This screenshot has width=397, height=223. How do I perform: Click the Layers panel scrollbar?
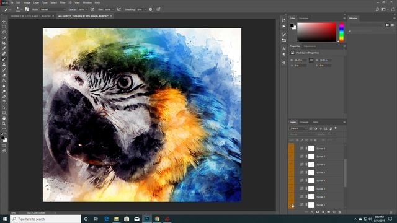(x=345, y=173)
